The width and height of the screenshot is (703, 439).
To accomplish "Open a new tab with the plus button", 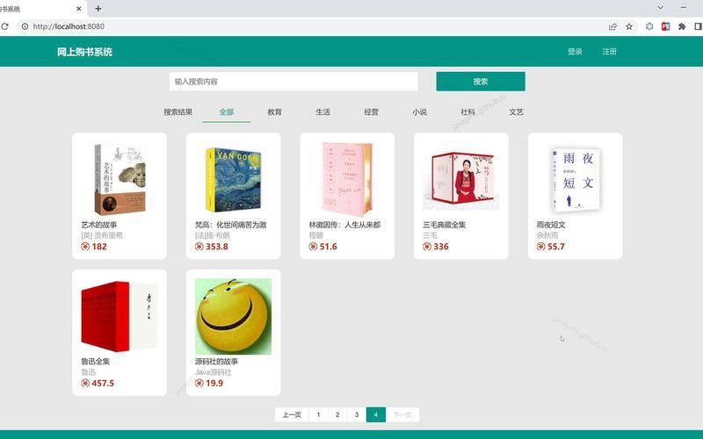I will (x=98, y=9).
